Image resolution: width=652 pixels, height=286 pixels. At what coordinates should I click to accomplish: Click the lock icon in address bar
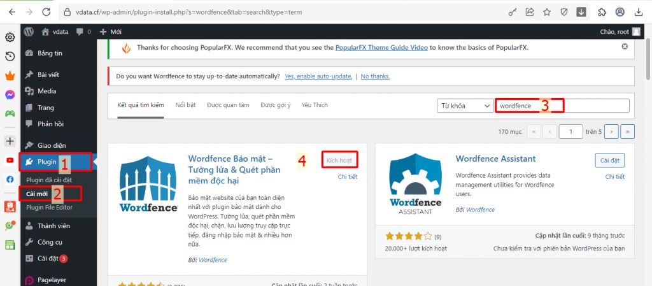tap(67, 13)
